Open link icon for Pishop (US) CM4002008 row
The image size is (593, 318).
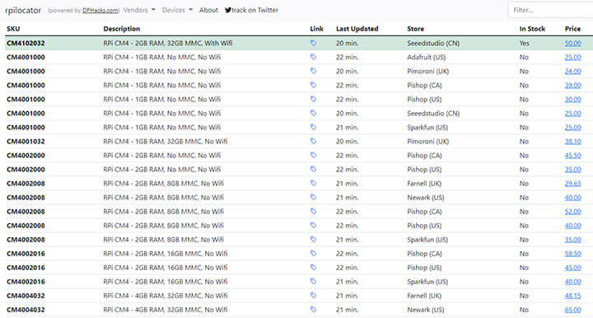313,225
